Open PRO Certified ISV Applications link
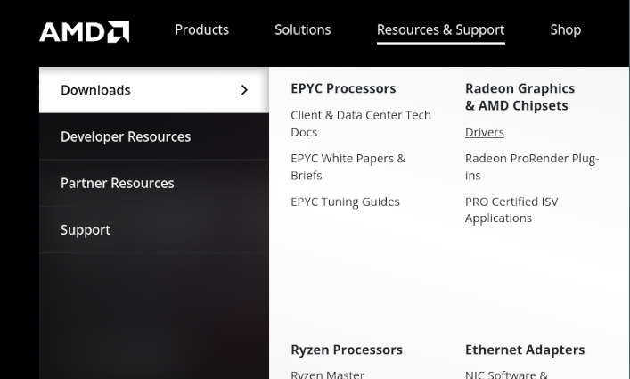The width and height of the screenshot is (630, 379). (511, 210)
